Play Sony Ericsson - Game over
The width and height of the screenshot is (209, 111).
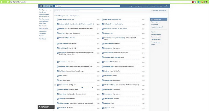coord(103,43)
